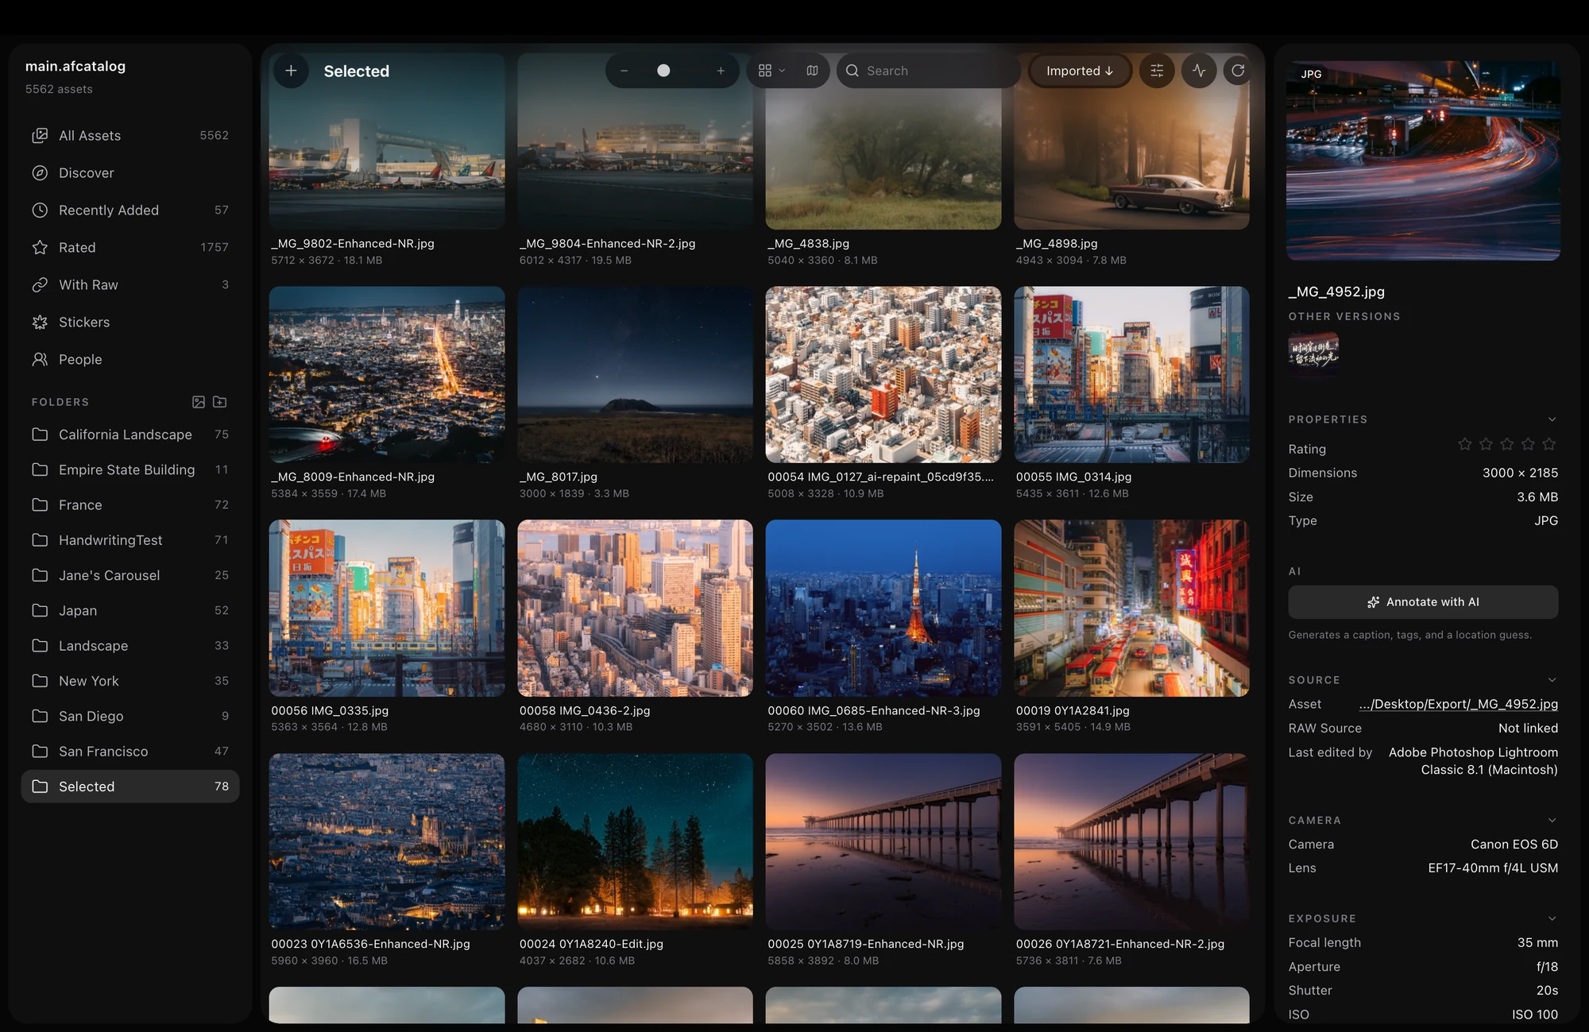Open the Desktop/Export/_MG_4952.jpg asset link

[1458, 704]
